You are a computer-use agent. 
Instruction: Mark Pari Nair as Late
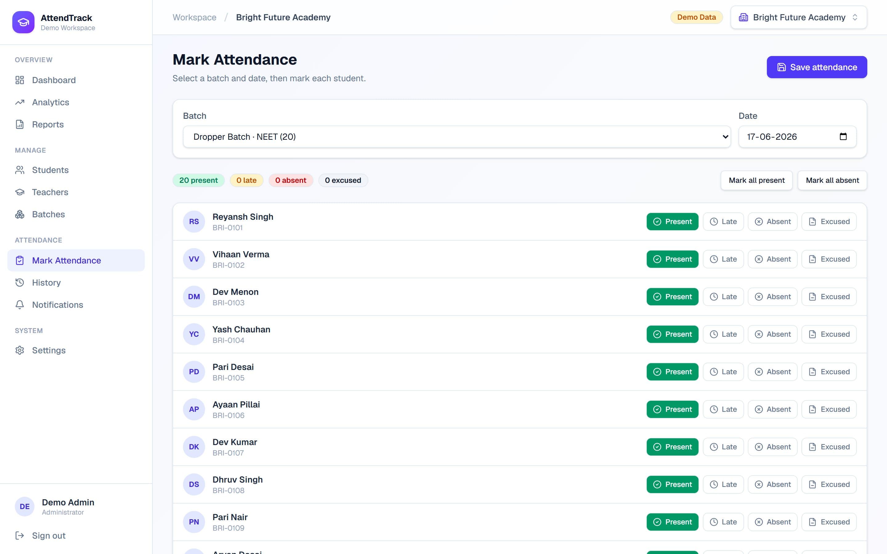point(723,522)
